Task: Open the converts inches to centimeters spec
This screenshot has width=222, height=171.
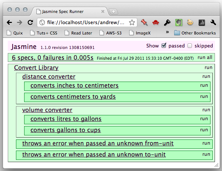Action: tap(75, 86)
